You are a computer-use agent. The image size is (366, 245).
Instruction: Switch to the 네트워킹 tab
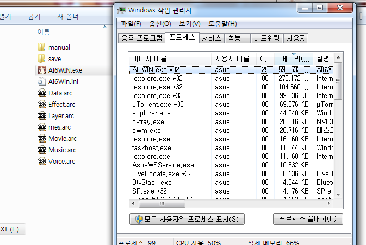[266, 38]
